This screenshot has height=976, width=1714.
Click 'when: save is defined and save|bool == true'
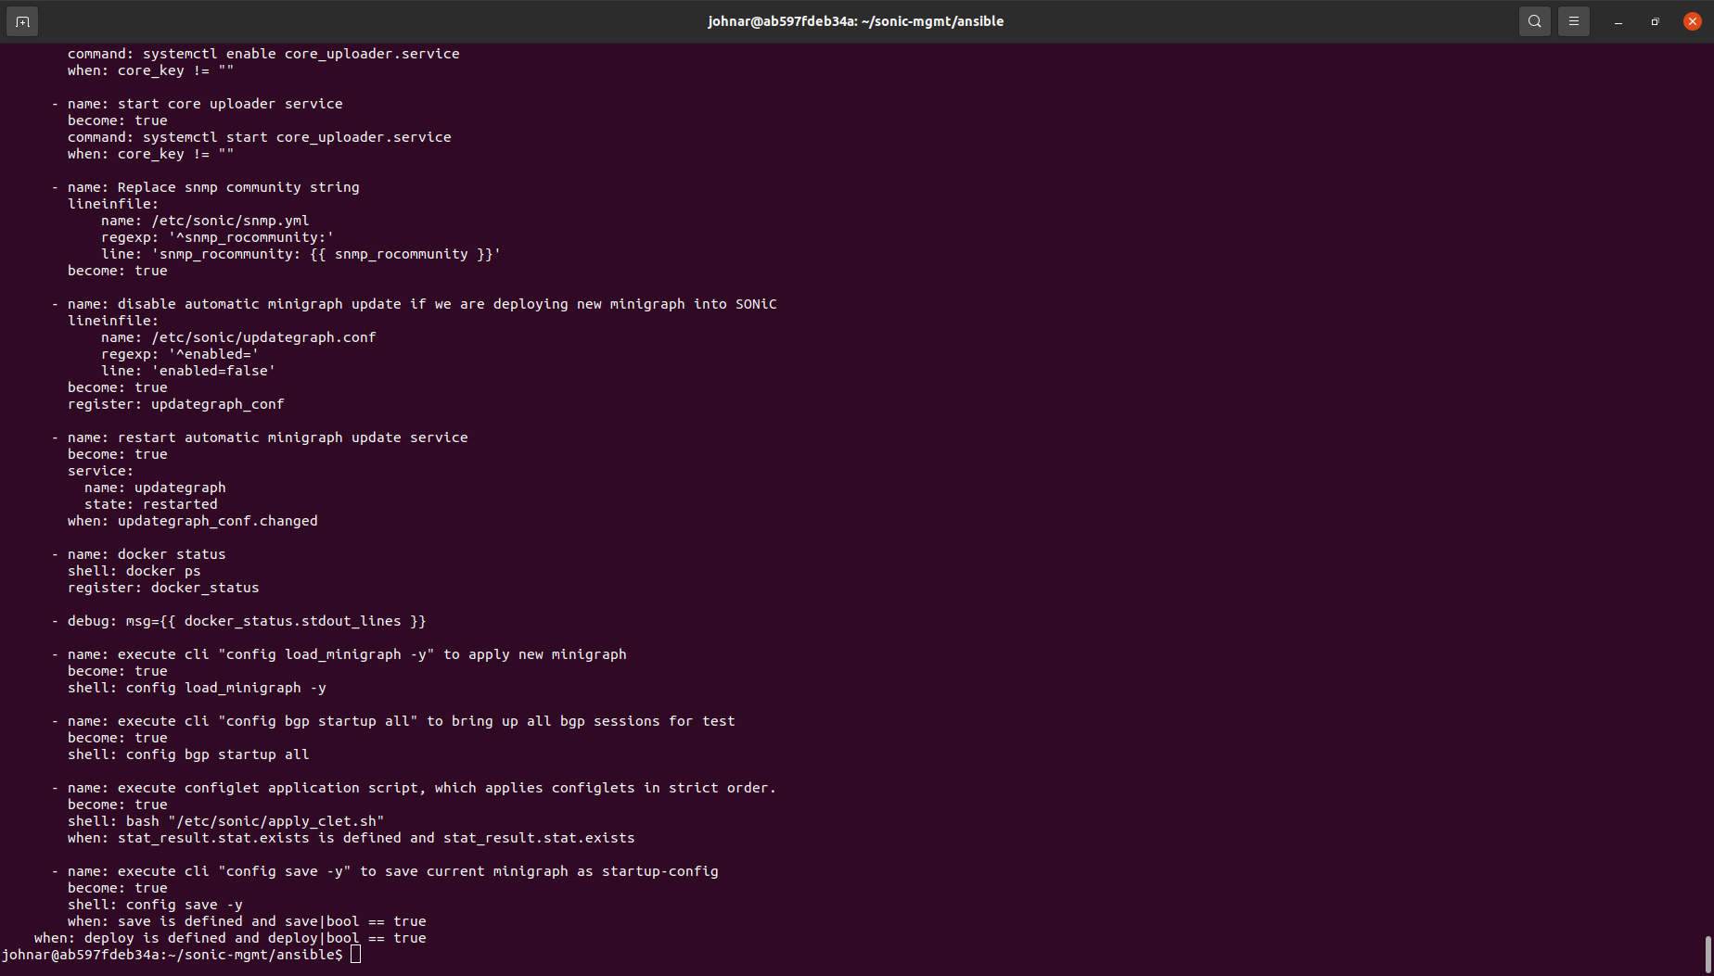[247, 921]
